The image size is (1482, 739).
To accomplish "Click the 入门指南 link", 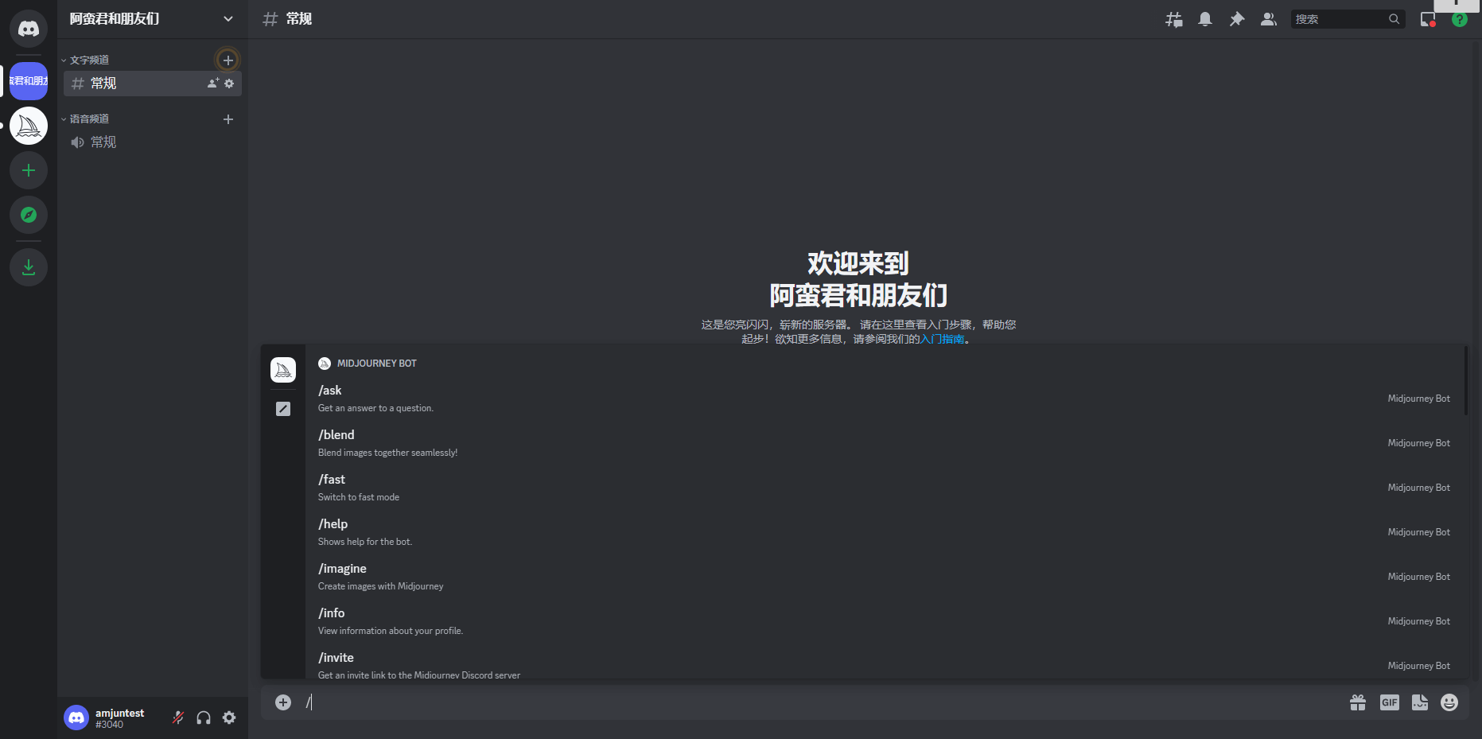I will pos(942,339).
